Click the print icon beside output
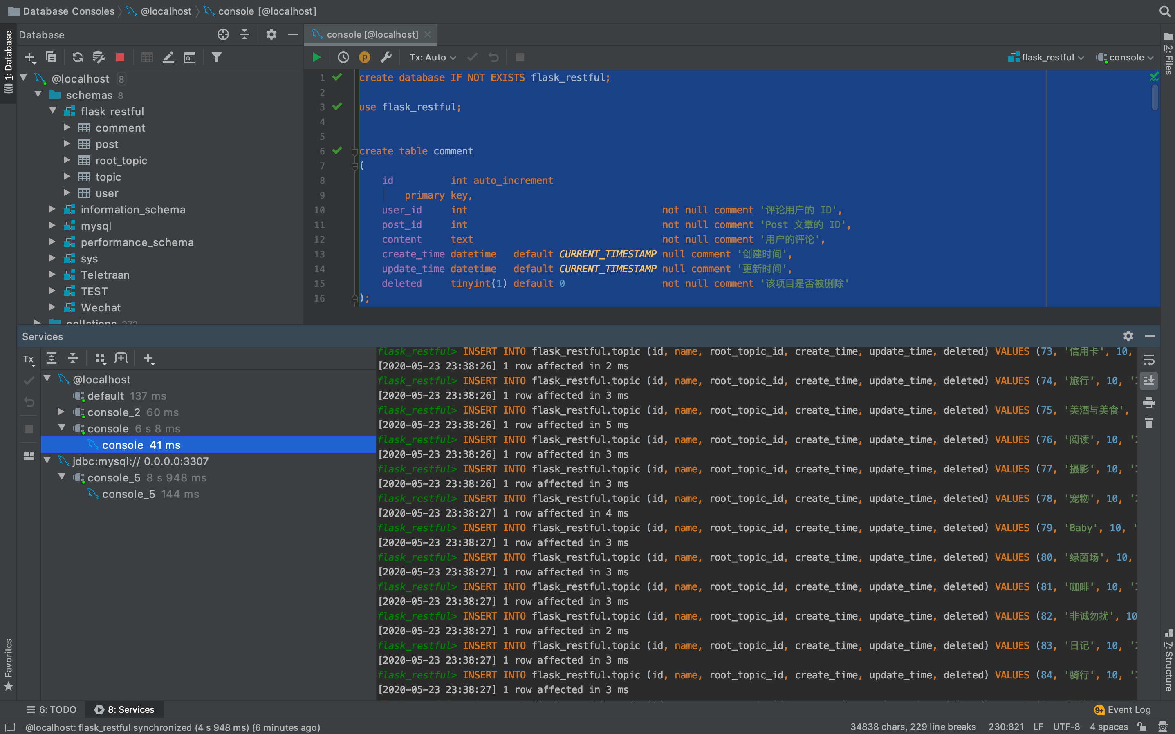Image resolution: width=1175 pixels, height=734 pixels. tap(1148, 402)
